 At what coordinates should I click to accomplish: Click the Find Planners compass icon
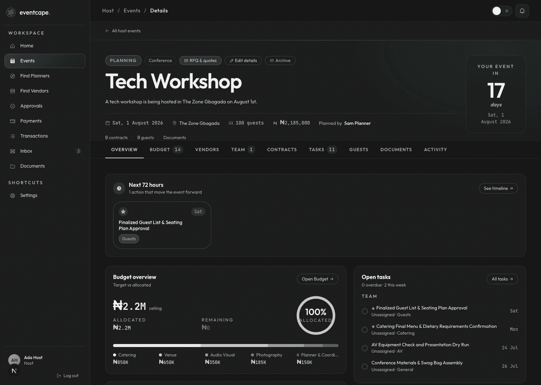pyautogui.click(x=12, y=76)
